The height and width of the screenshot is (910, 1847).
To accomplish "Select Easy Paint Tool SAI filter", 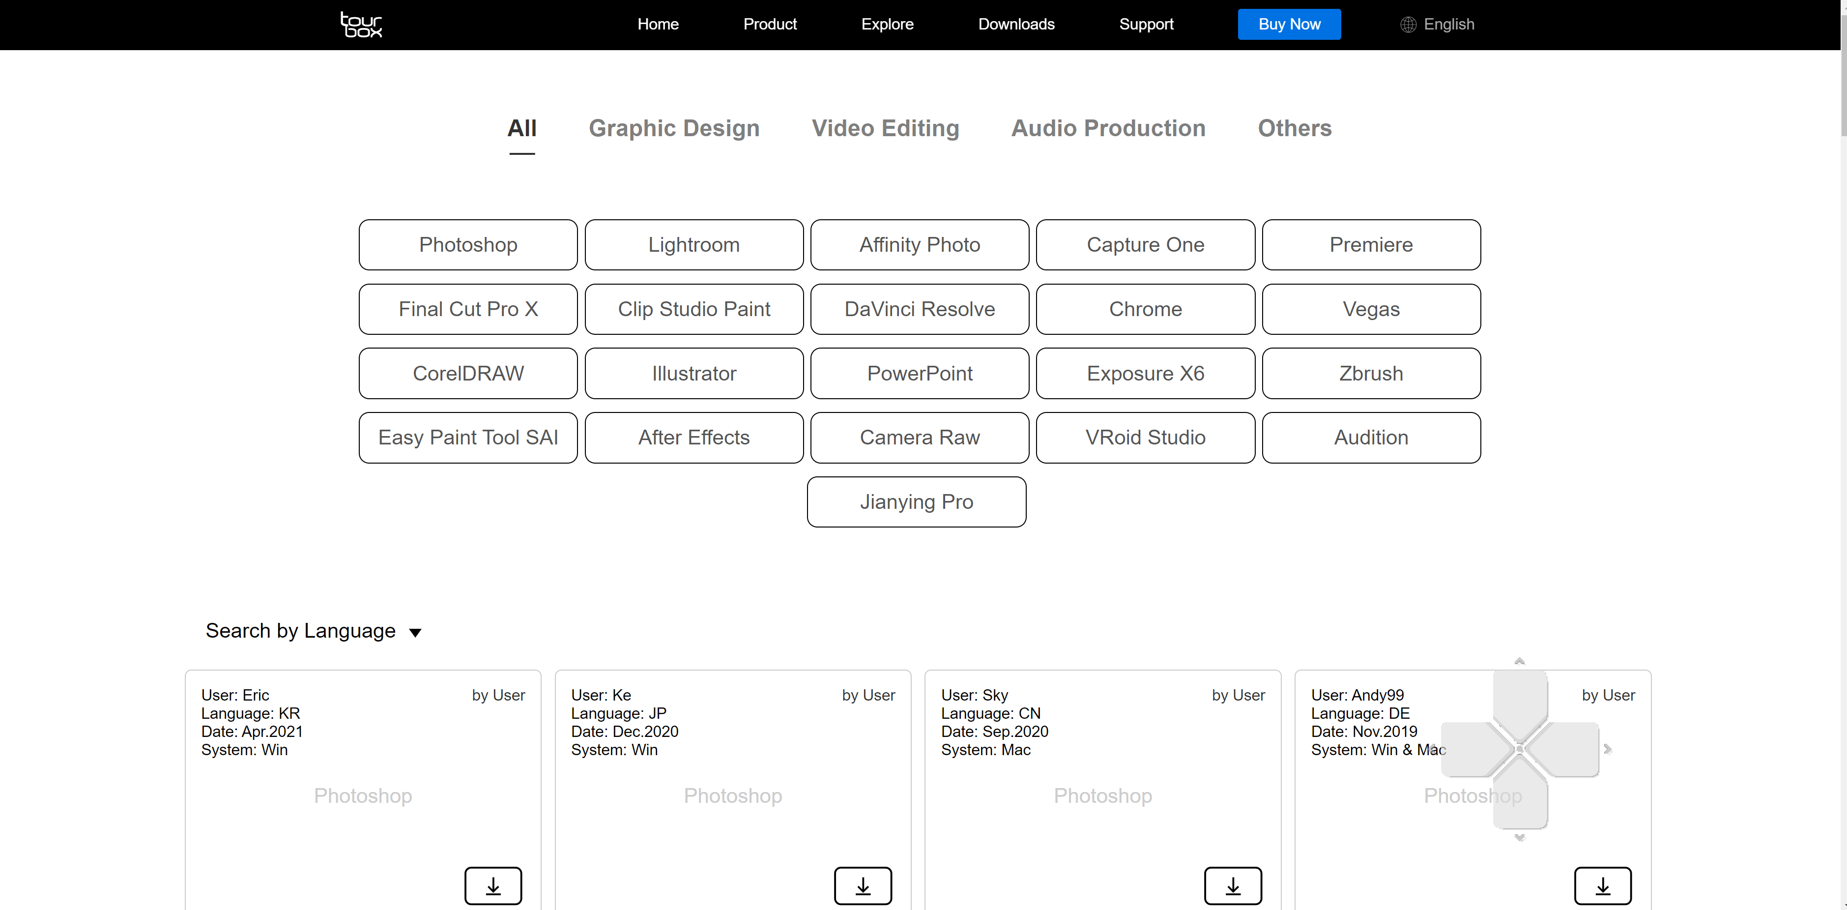I will pyautogui.click(x=468, y=438).
